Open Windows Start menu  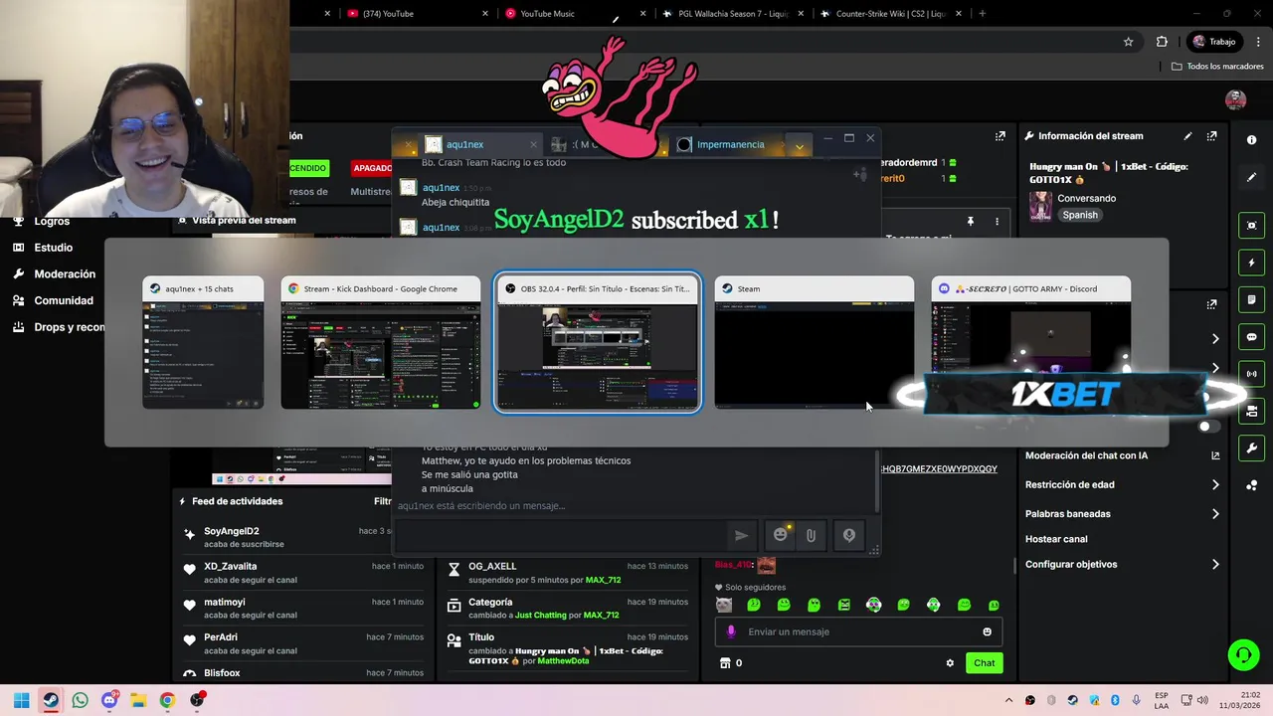[x=21, y=700]
